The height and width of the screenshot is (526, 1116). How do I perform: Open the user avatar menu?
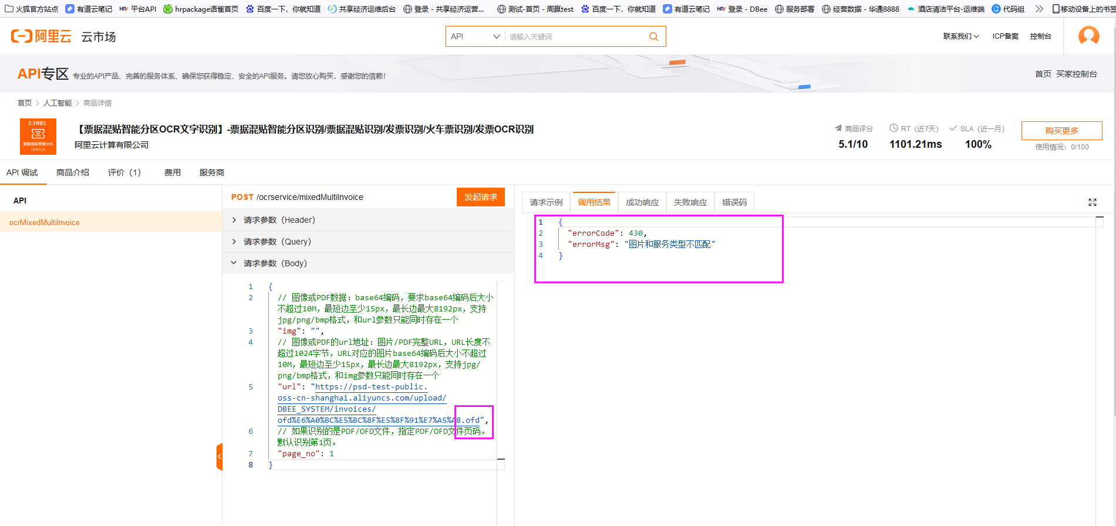(x=1089, y=36)
